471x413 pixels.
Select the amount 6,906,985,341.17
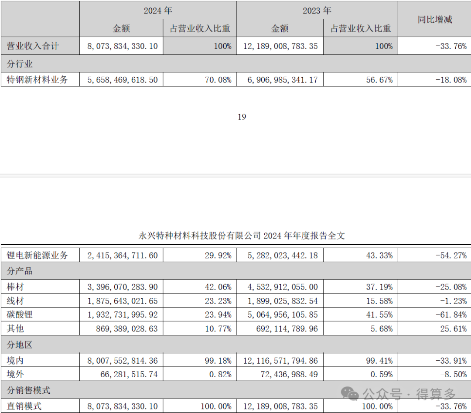(282, 80)
